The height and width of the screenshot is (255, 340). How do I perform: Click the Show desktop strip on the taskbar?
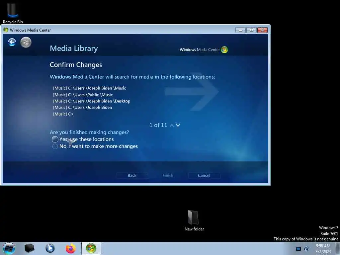pos(338,249)
